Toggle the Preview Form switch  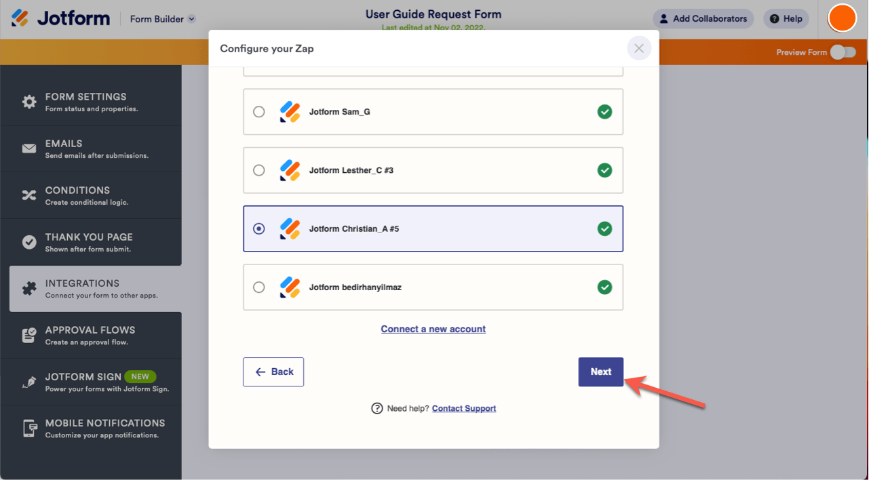[843, 52]
